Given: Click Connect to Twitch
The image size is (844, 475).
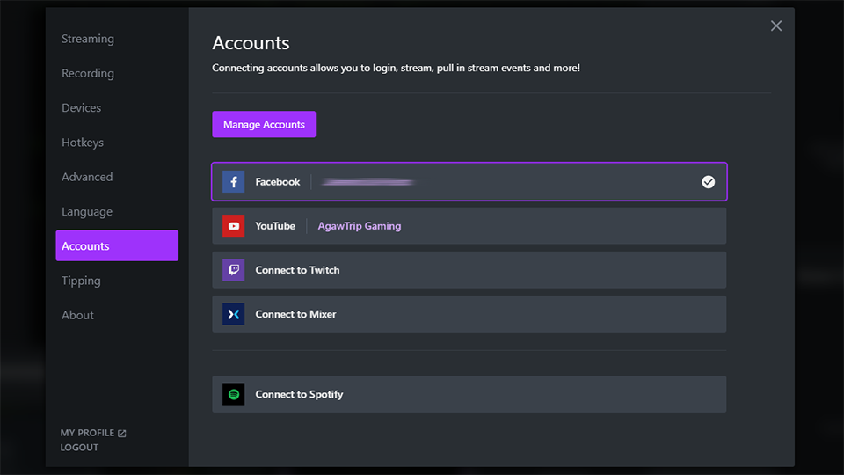Looking at the screenshot, I should coord(469,270).
